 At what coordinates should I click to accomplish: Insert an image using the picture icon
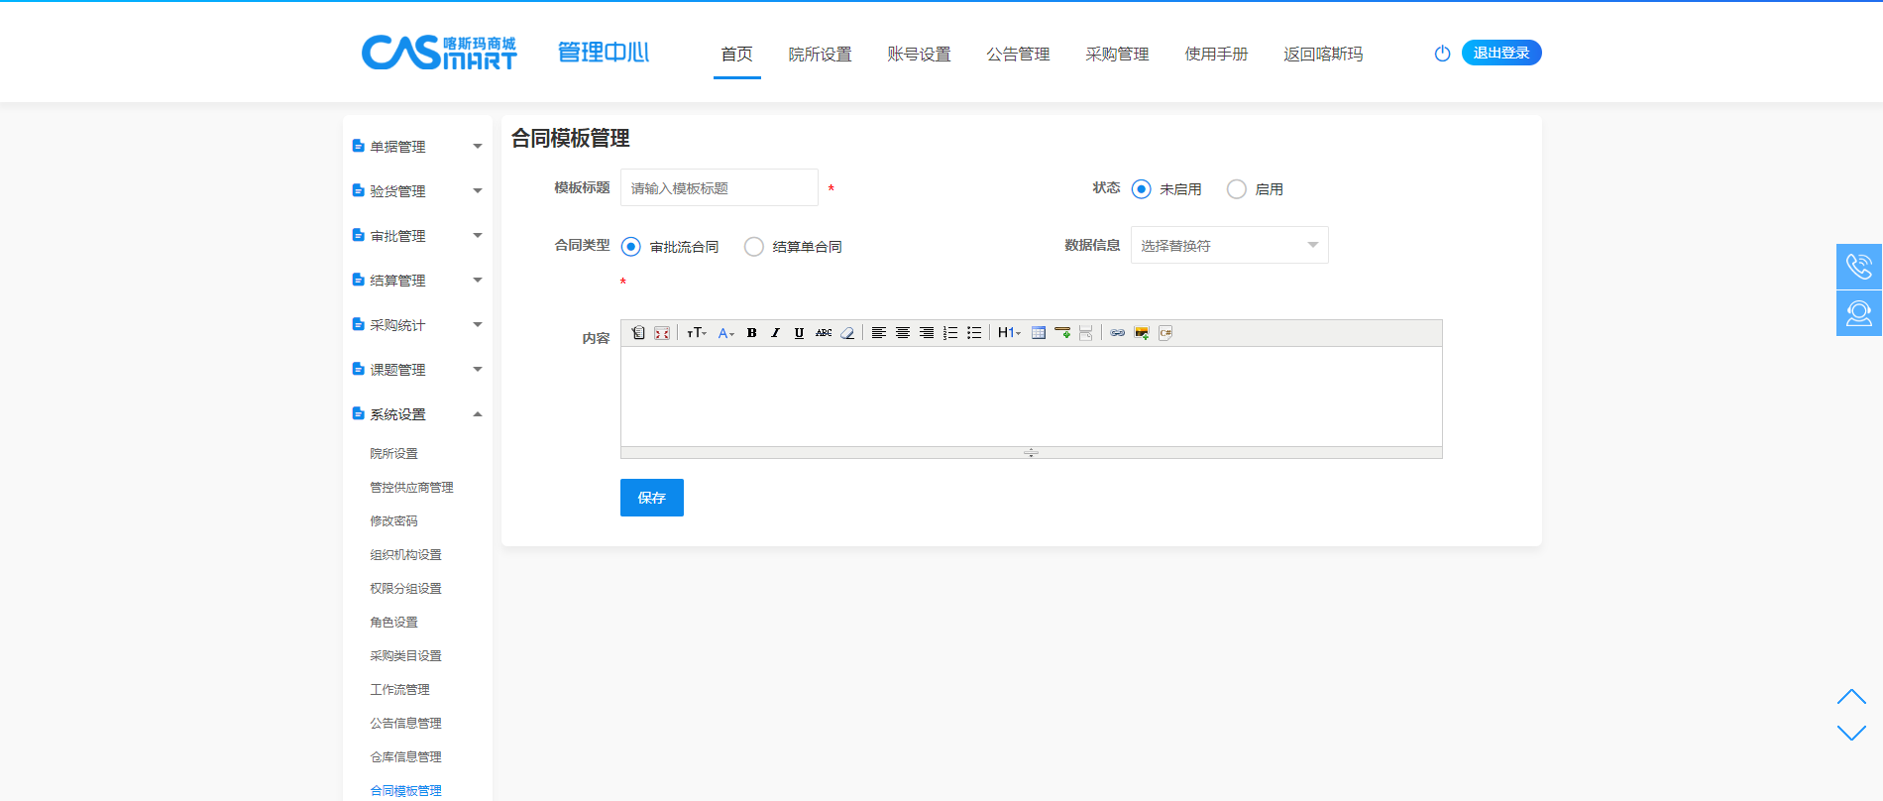point(1141,333)
